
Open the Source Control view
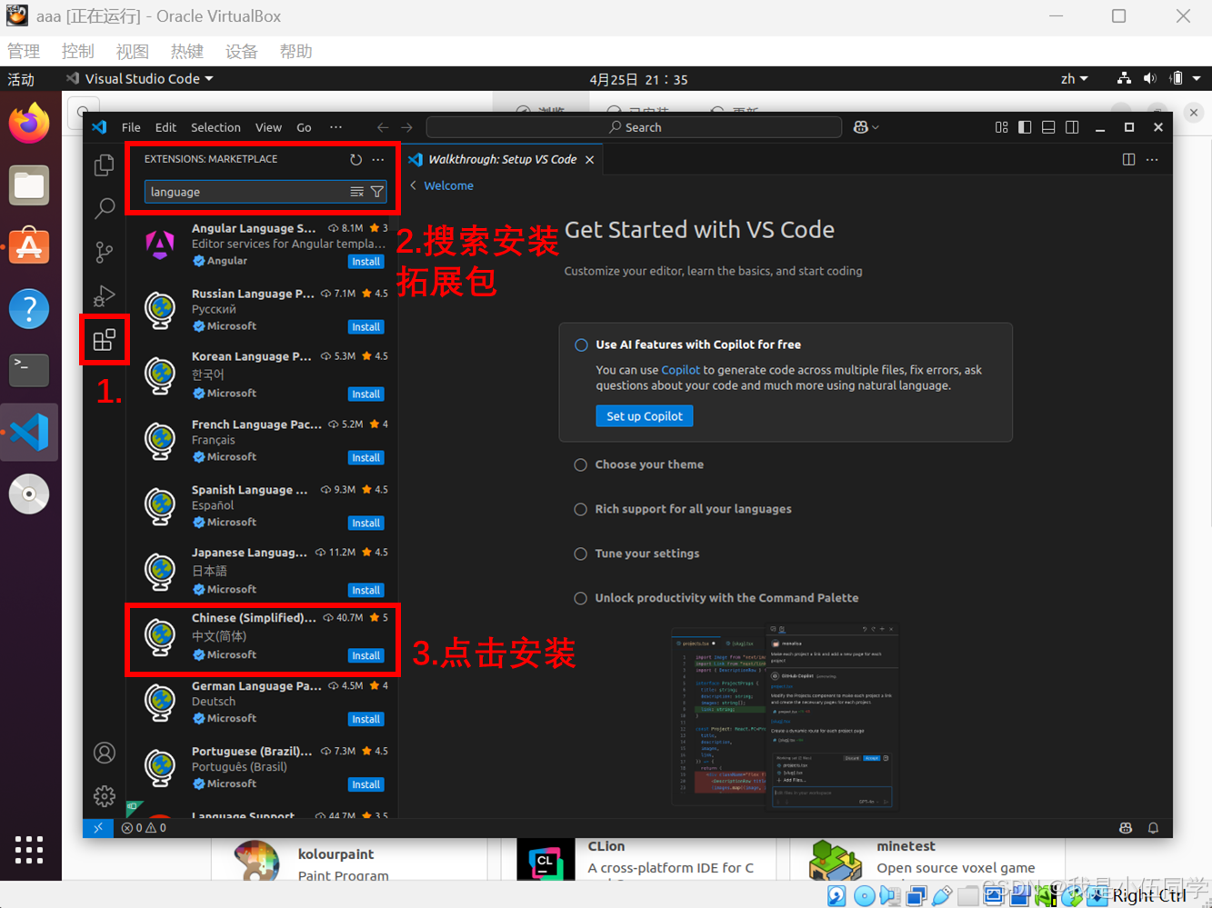pos(105,252)
